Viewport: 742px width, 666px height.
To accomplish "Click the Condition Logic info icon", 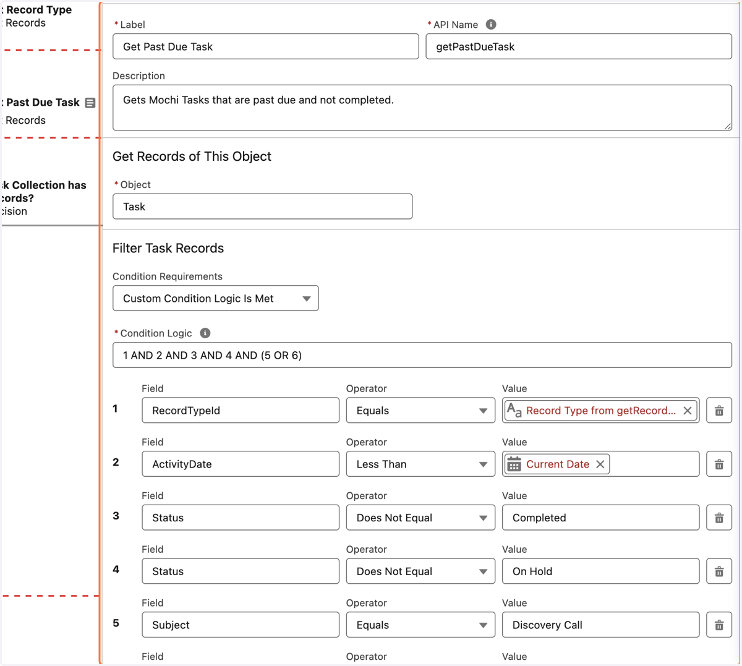I will point(205,333).
